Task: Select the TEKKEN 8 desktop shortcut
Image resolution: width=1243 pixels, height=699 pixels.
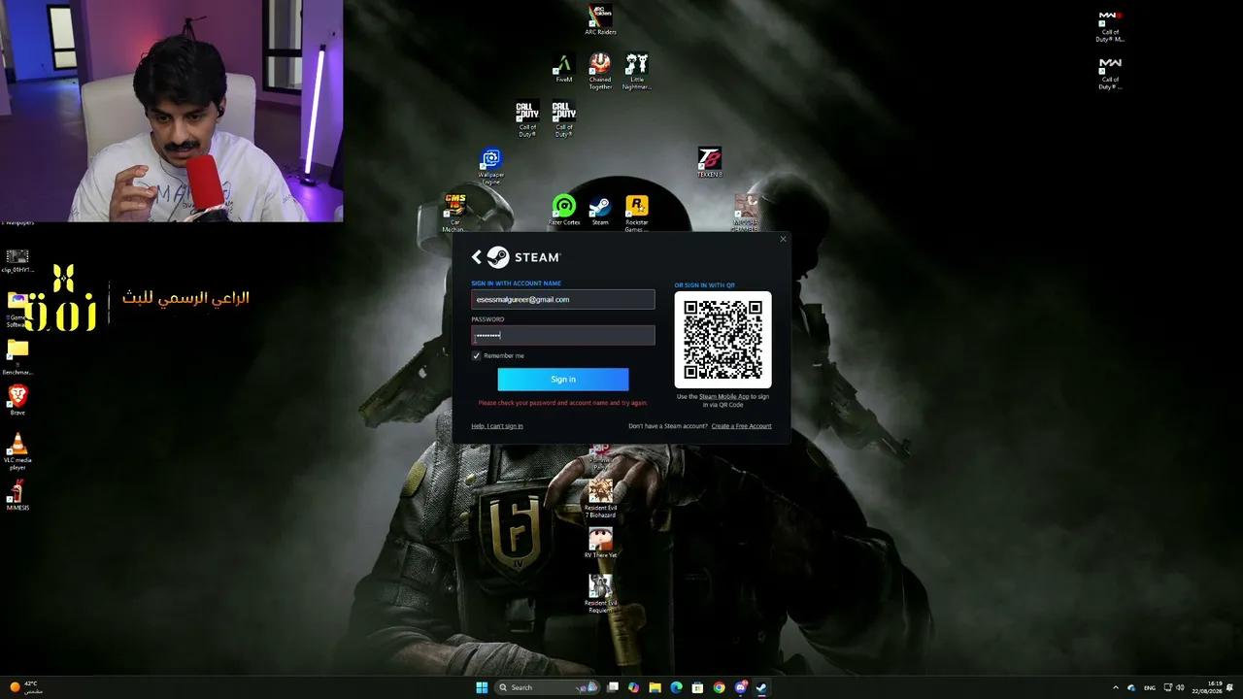Action: (x=710, y=163)
